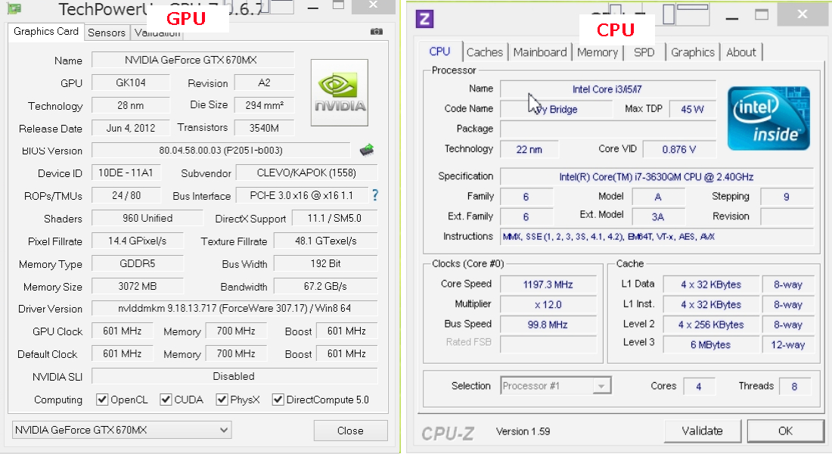
Task: Open the About tab in CPU-Z
Action: tap(740, 52)
